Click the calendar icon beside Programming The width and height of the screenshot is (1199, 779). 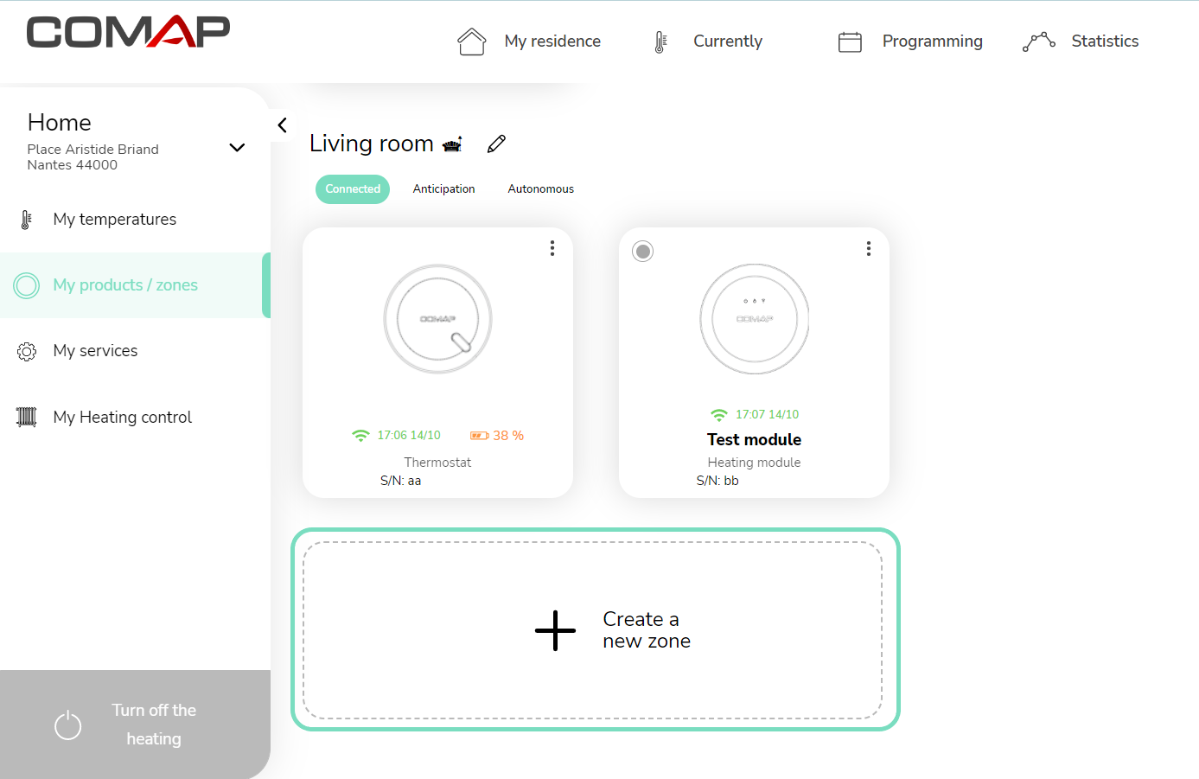(850, 42)
